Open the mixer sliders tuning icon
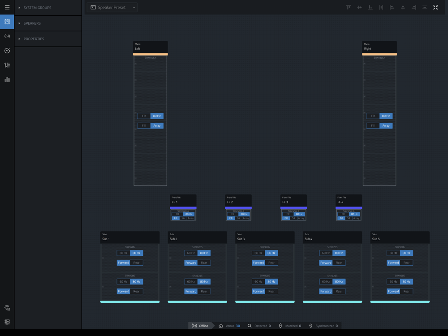 coord(7,65)
